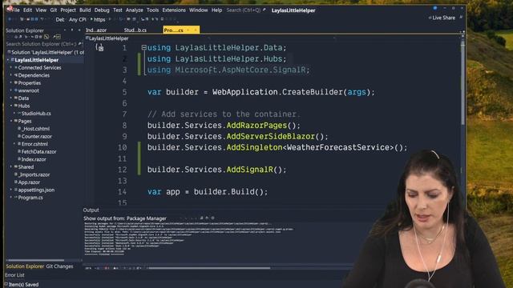Viewport: 513px width, 288px height.
Task: Click the Output panel title
Action: coord(91,210)
